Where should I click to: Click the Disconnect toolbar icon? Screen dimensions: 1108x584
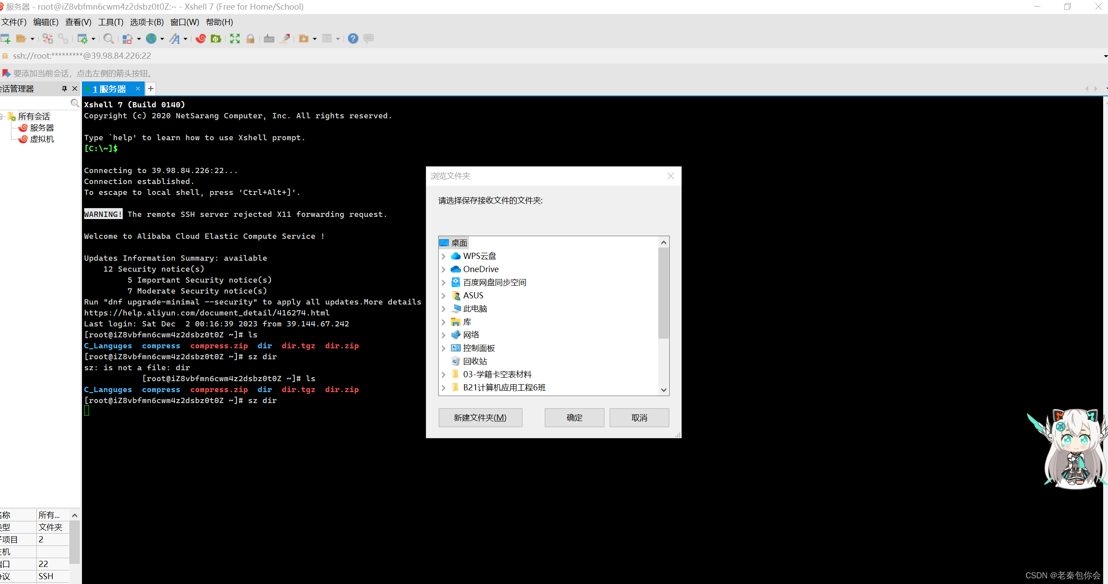(48, 39)
